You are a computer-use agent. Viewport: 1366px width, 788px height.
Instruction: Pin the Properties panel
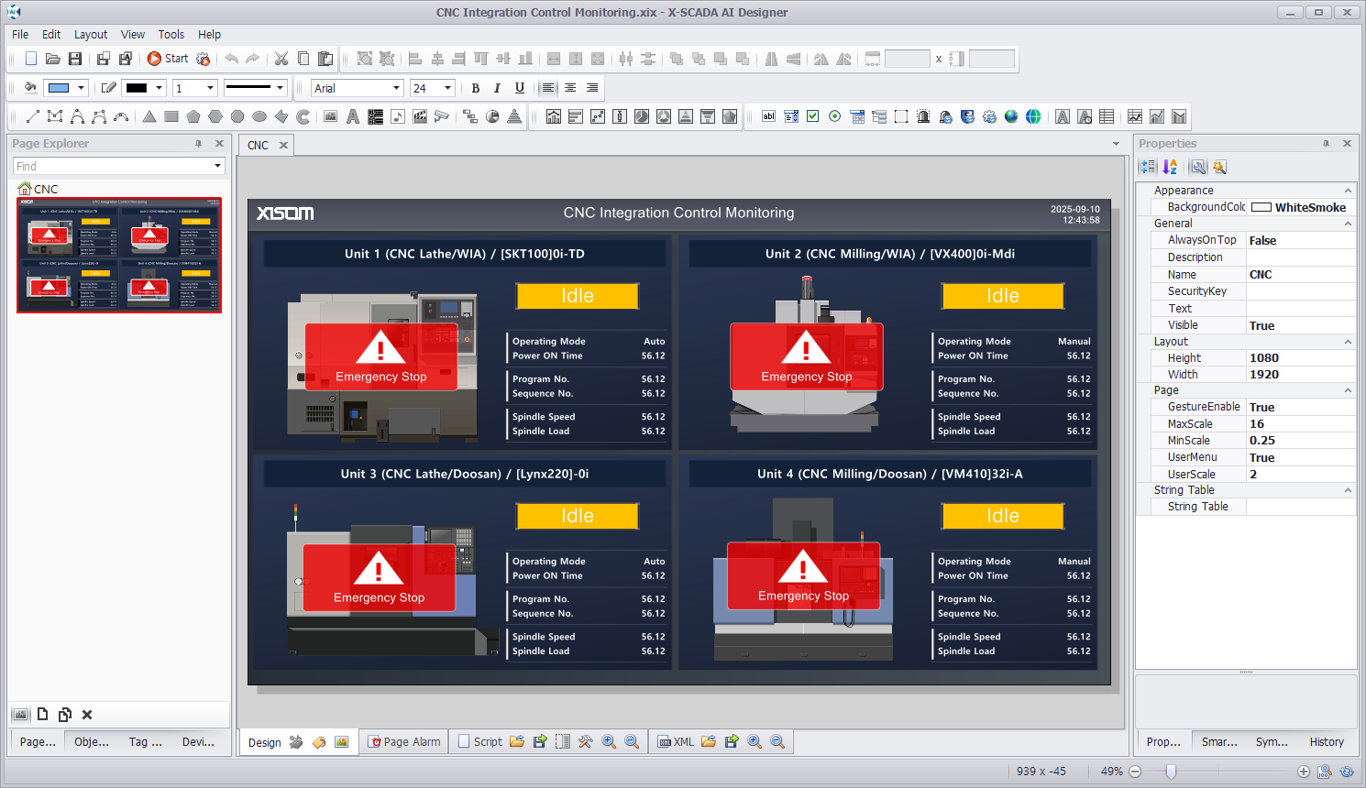coord(1326,144)
